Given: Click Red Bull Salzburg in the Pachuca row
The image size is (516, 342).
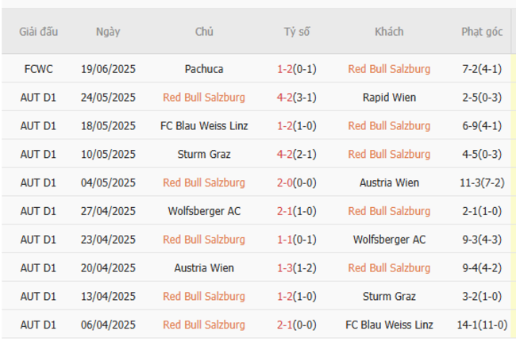Looking at the screenshot, I should [389, 69].
